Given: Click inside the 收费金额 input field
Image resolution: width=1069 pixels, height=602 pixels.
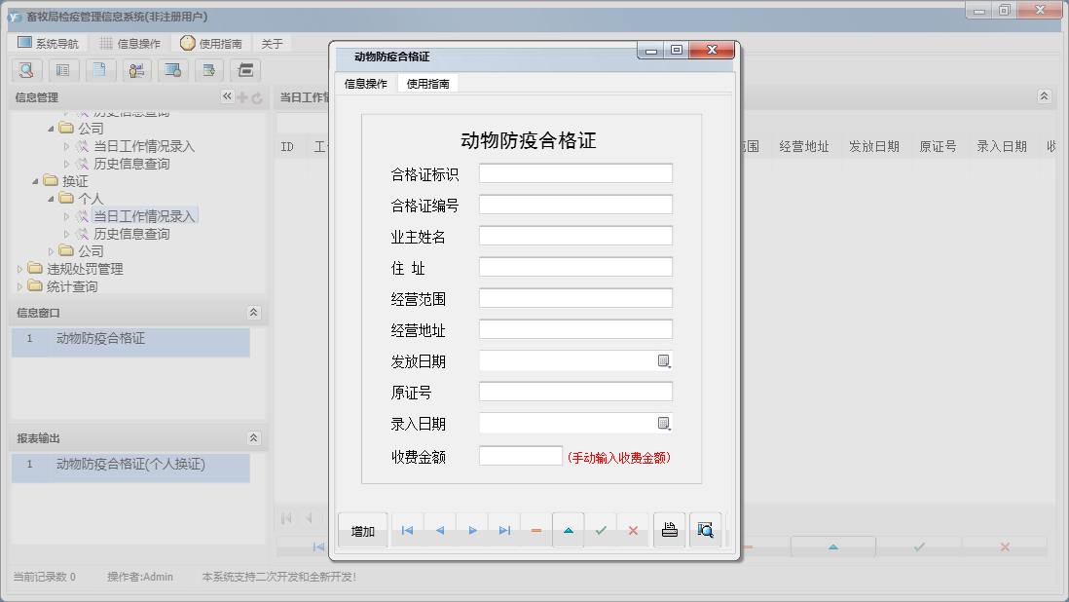Looking at the screenshot, I should click(520, 455).
